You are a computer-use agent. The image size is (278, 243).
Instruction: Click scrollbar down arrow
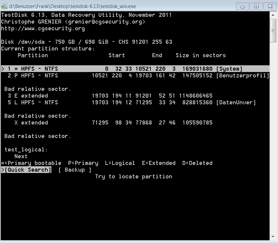(x=273, y=237)
